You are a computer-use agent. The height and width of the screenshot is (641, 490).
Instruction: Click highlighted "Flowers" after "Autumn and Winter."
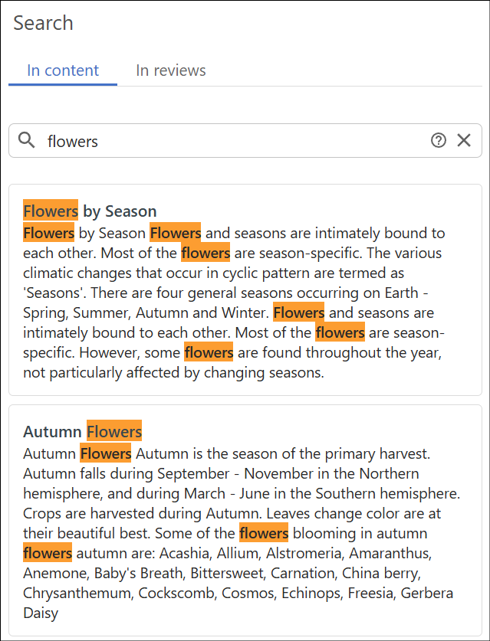point(298,313)
